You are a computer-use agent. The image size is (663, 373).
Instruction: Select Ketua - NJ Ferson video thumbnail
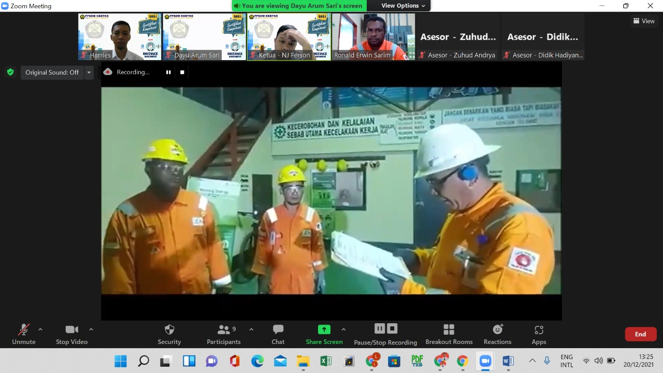[x=289, y=37]
